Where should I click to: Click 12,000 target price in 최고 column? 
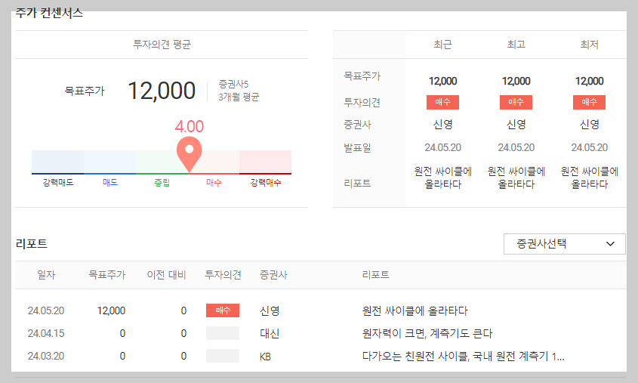pos(516,81)
